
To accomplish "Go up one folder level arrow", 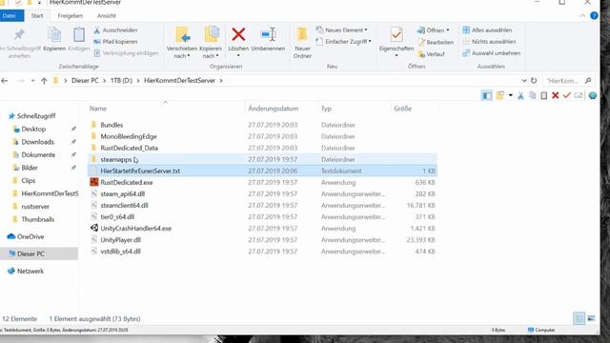I will 44,80.
